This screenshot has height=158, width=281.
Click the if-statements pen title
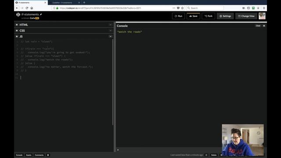point(30,14)
